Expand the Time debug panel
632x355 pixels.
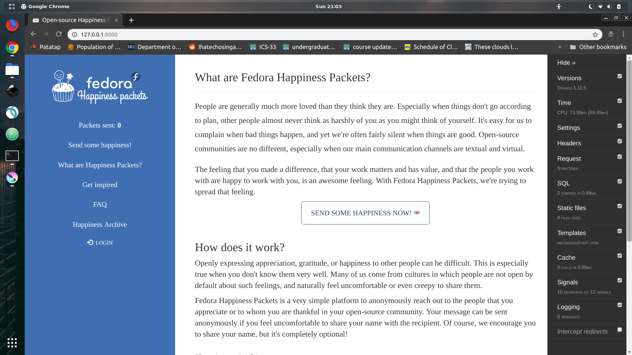point(564,103)
